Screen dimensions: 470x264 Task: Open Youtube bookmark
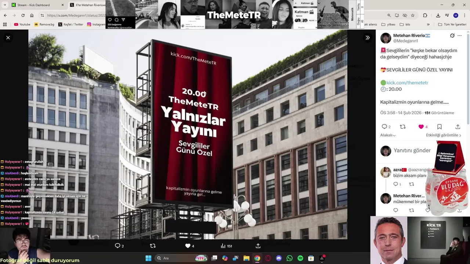[22, 25]
